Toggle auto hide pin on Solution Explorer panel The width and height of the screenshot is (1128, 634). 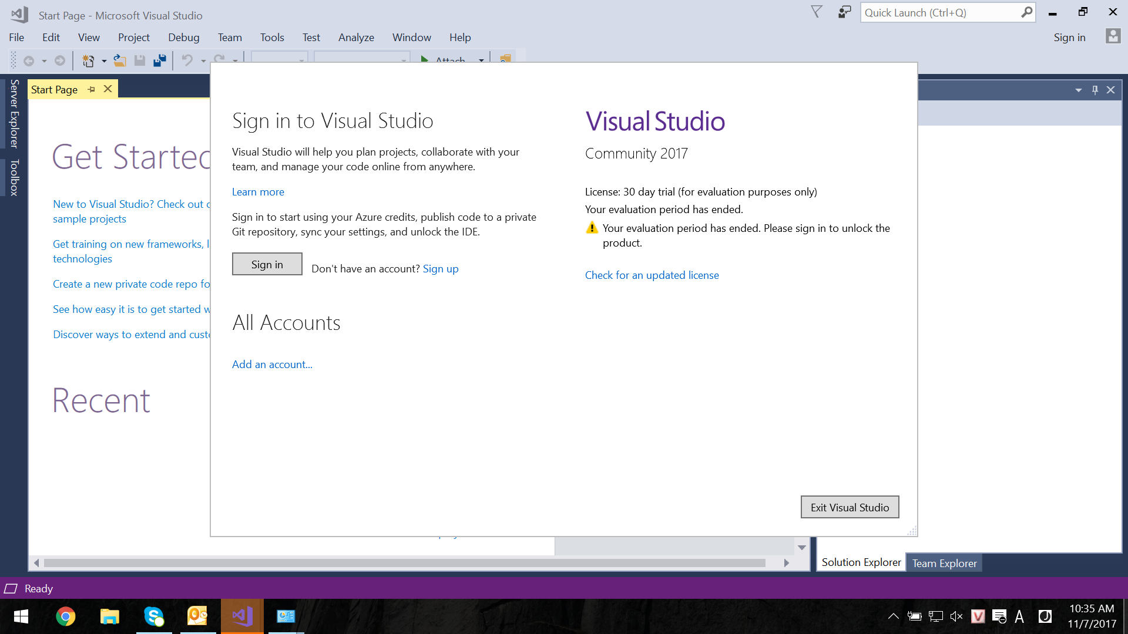point(1095,90)
